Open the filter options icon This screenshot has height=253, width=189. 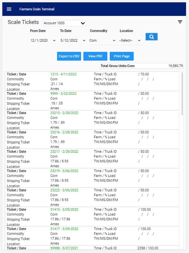tap(180, 22)
